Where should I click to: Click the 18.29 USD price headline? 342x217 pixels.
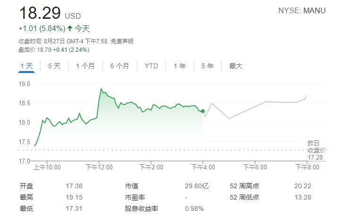click(50, 13)
